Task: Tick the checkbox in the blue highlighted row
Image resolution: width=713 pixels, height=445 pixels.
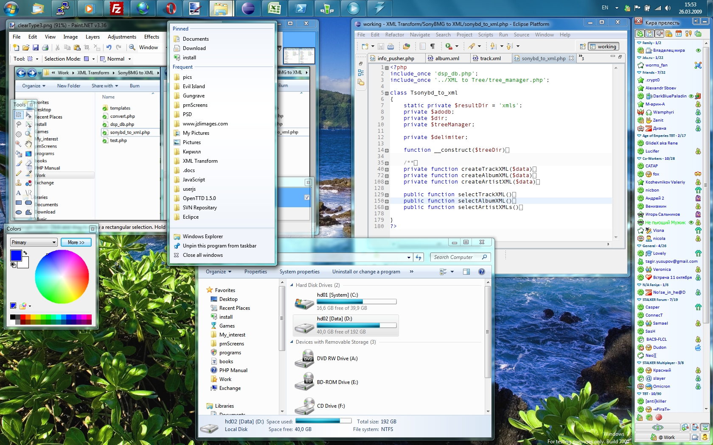Action: coord(307,197)
